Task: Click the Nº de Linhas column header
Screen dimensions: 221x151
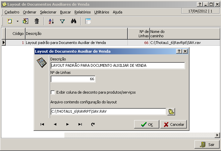Action: click(139, 34)
